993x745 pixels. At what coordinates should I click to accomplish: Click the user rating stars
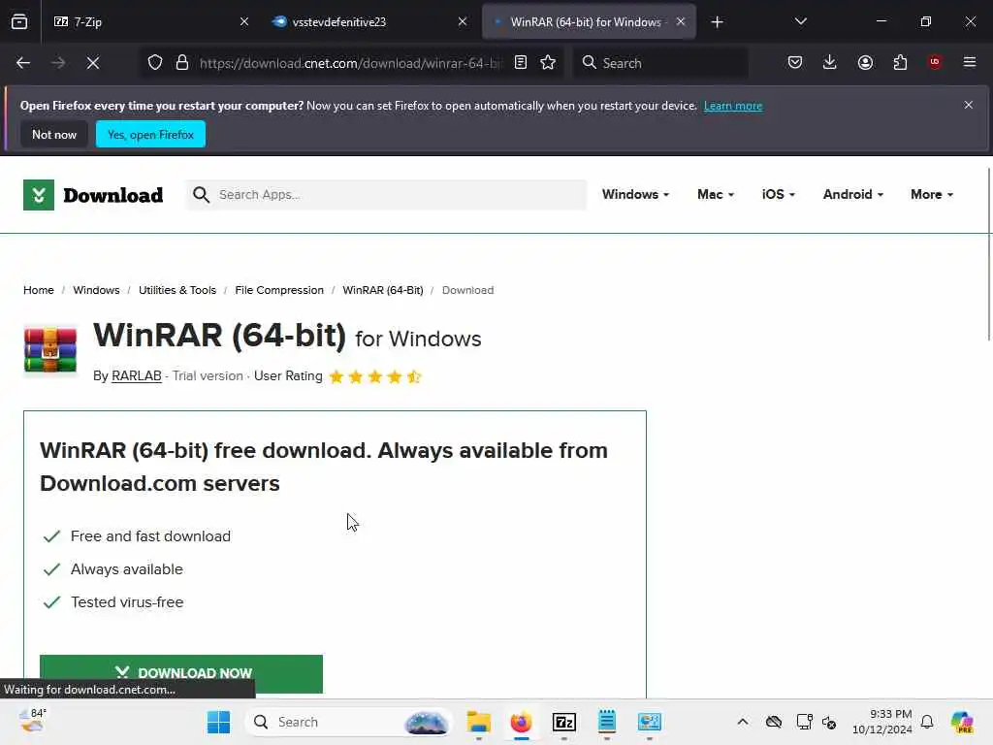(375, 377)
